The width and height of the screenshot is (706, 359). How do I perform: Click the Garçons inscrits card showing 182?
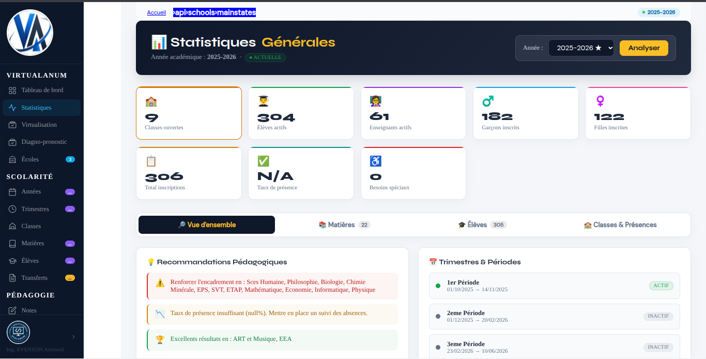click(526, 113)
